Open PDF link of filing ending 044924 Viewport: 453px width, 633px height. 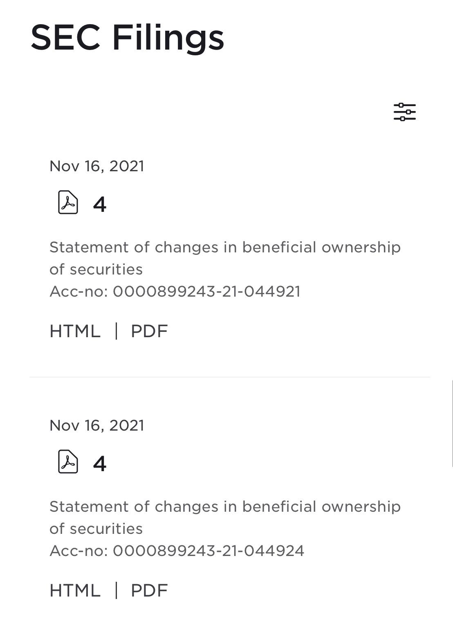pyautogui.click(x=149, y=590)
